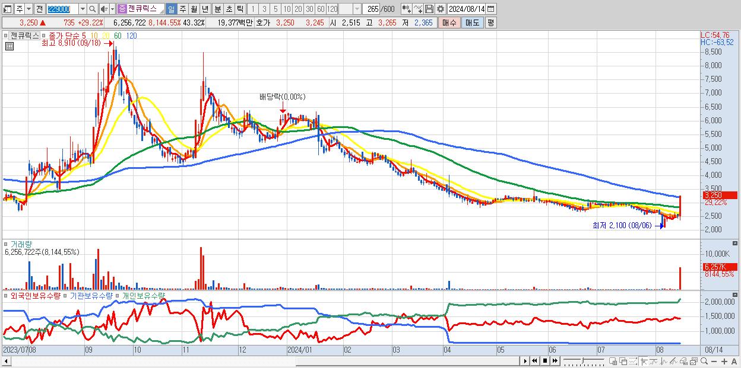741x368 pixels.
Task: Click the candle count field showing 265
Action: pos(372,9)
